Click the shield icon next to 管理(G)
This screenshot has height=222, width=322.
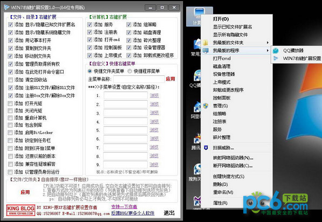[205, 106]
